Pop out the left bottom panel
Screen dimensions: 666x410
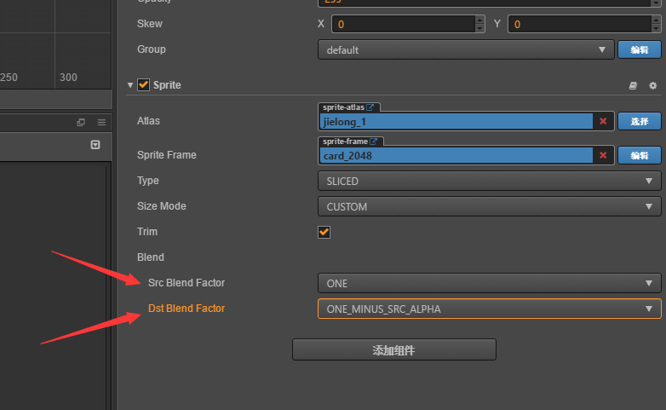coord(81,123)
